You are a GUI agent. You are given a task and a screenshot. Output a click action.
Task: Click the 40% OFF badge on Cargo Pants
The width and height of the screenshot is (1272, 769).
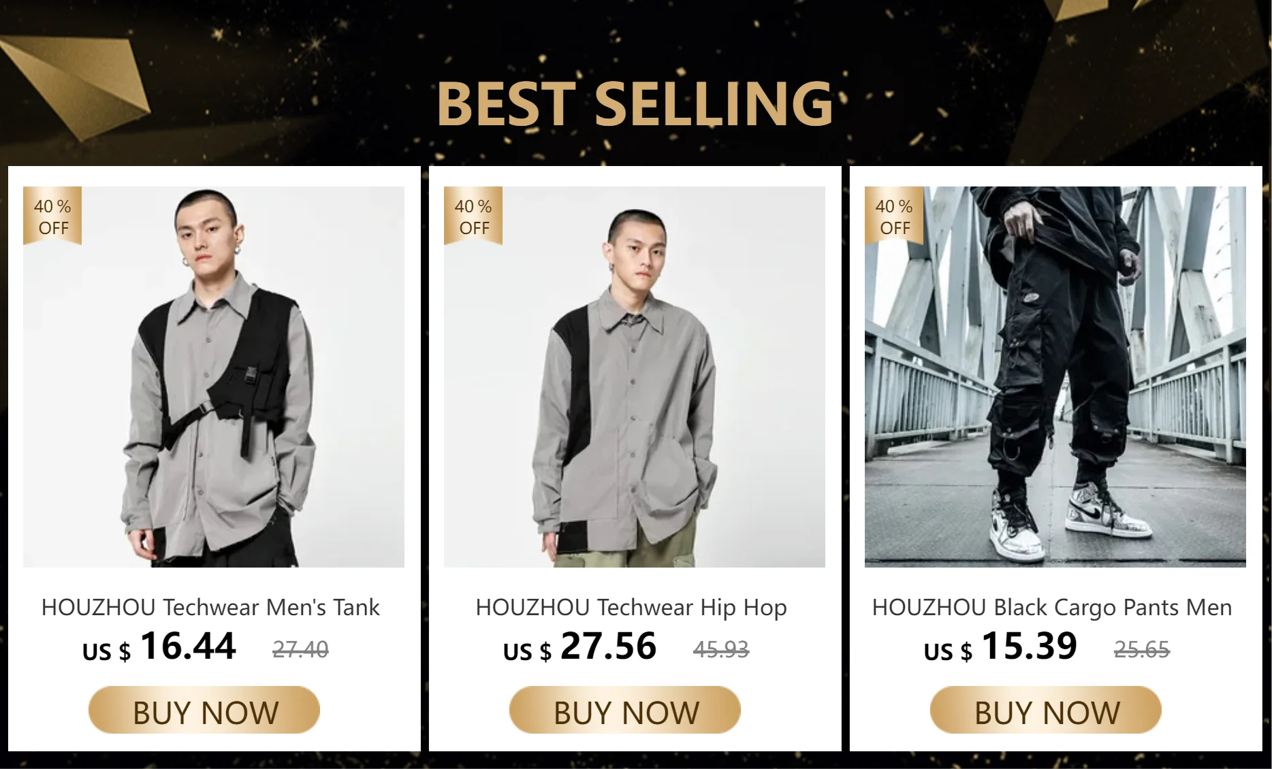[894, 216]
